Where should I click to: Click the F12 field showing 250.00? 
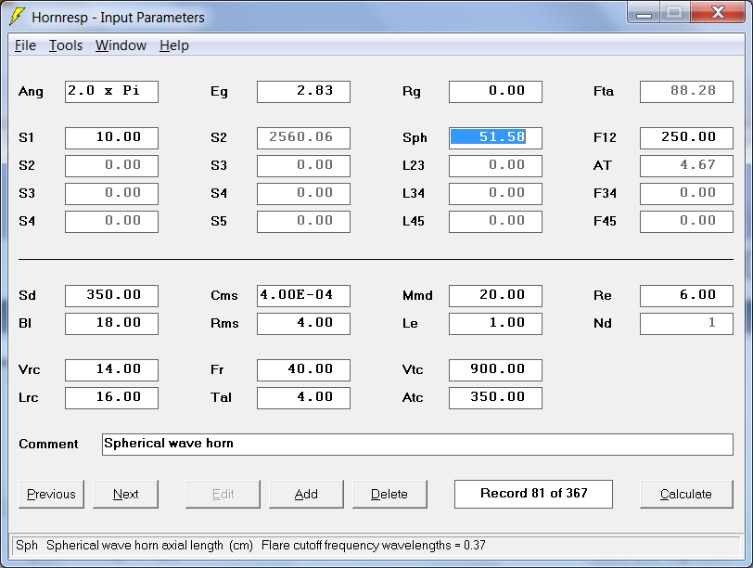tap(687, 138)
